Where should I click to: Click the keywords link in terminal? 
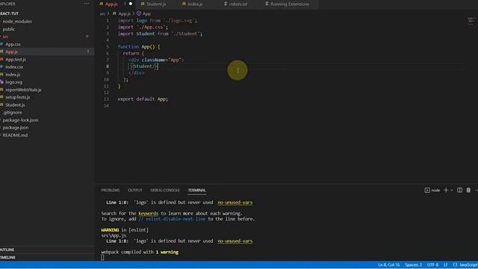148,214
